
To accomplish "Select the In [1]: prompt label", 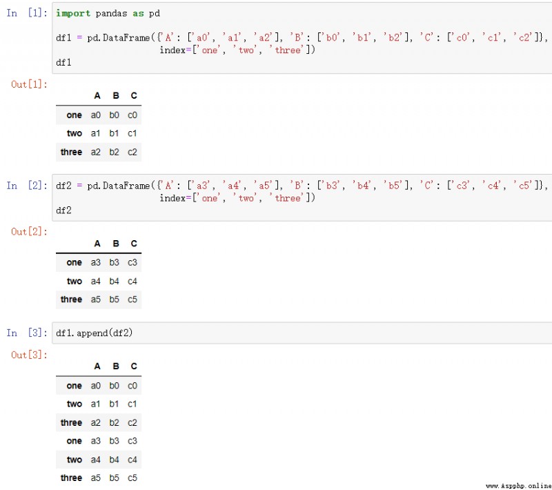I will (27, 13).
